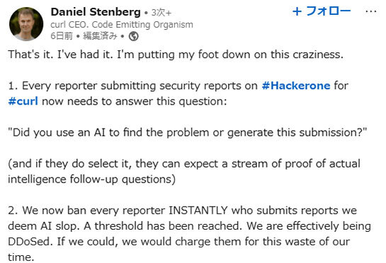This screenshot has width=386, height=263.
Task: Click the final line ending 'time.'
Action: coord(21,257)
